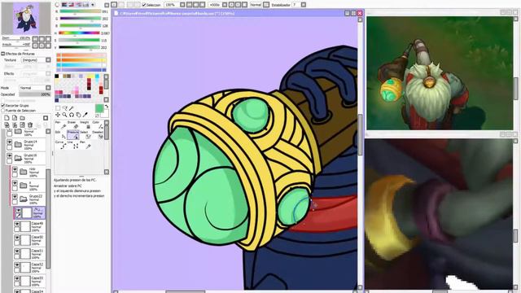Click the zoomed arm reference image window

[439, 214]
